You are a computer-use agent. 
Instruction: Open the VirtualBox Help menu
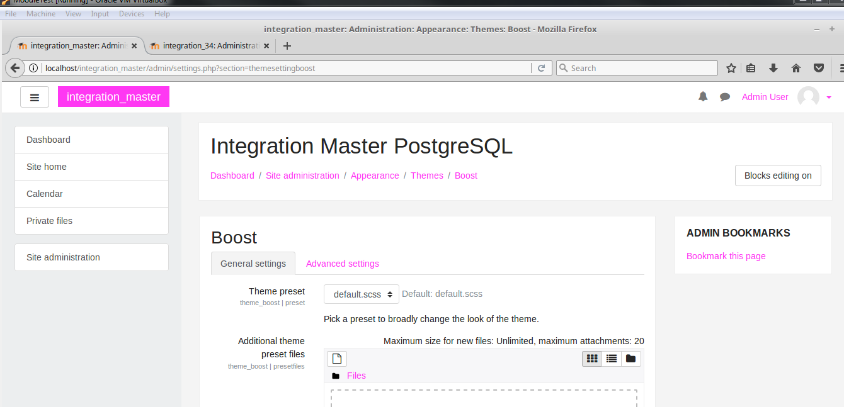pos(162,14)
